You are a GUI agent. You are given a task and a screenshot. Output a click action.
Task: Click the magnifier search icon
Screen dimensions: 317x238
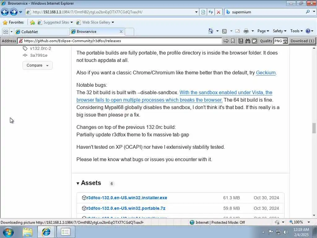[x=308, y=12]
